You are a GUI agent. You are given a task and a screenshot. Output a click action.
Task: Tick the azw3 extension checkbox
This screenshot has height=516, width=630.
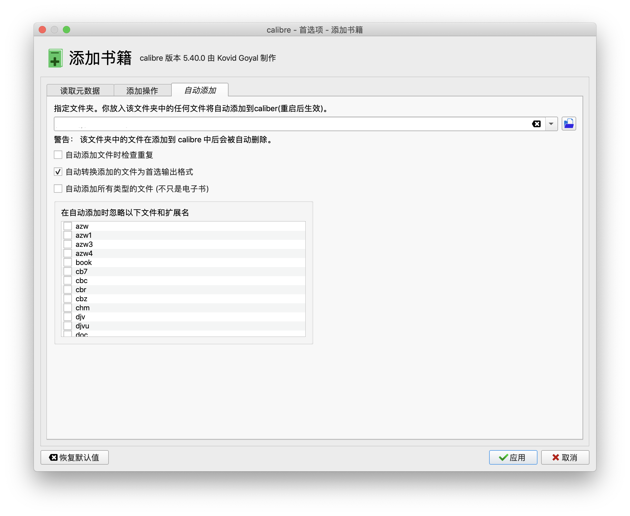(68, 244)
